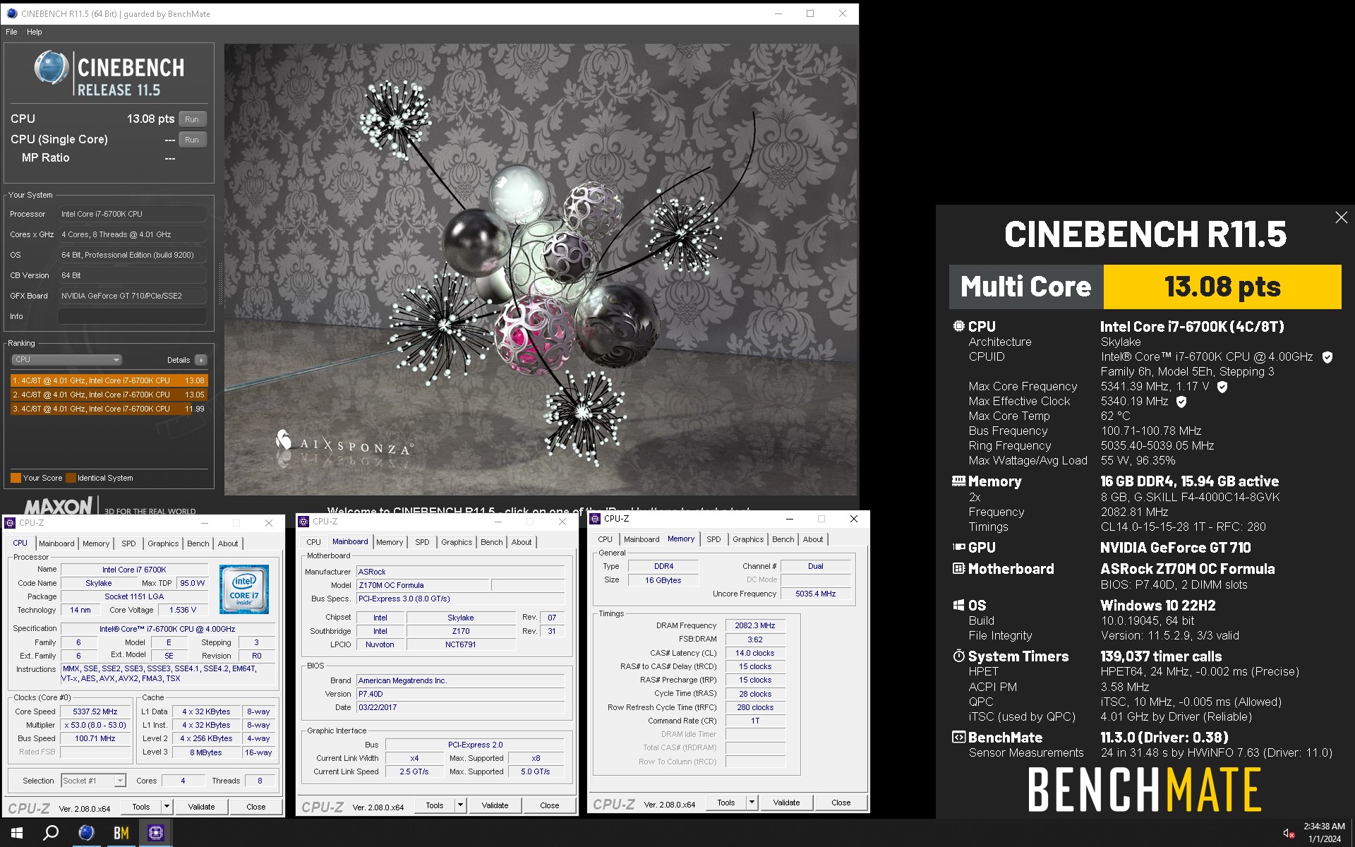Viewport: 1355px width, 847px height.
Task: Click the Info input field
Action: [133, 316]
